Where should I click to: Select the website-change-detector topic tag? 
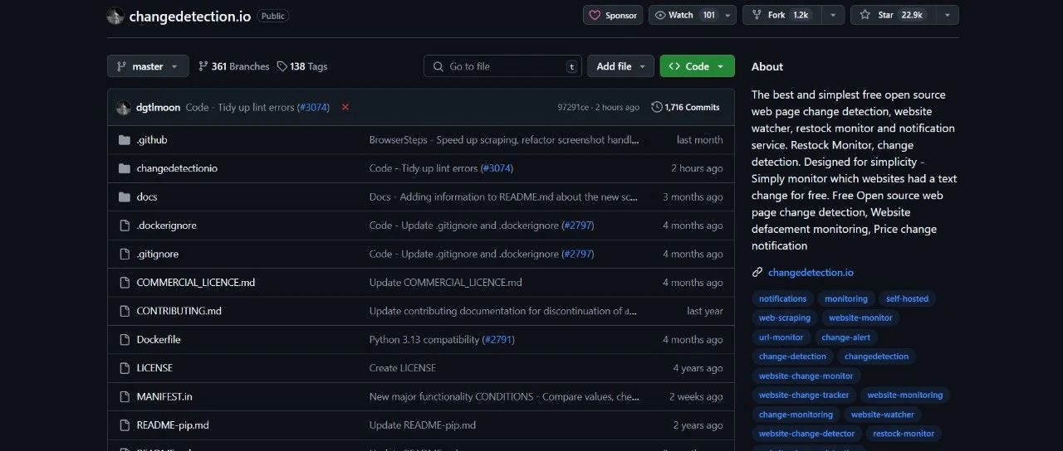point(806,434)
